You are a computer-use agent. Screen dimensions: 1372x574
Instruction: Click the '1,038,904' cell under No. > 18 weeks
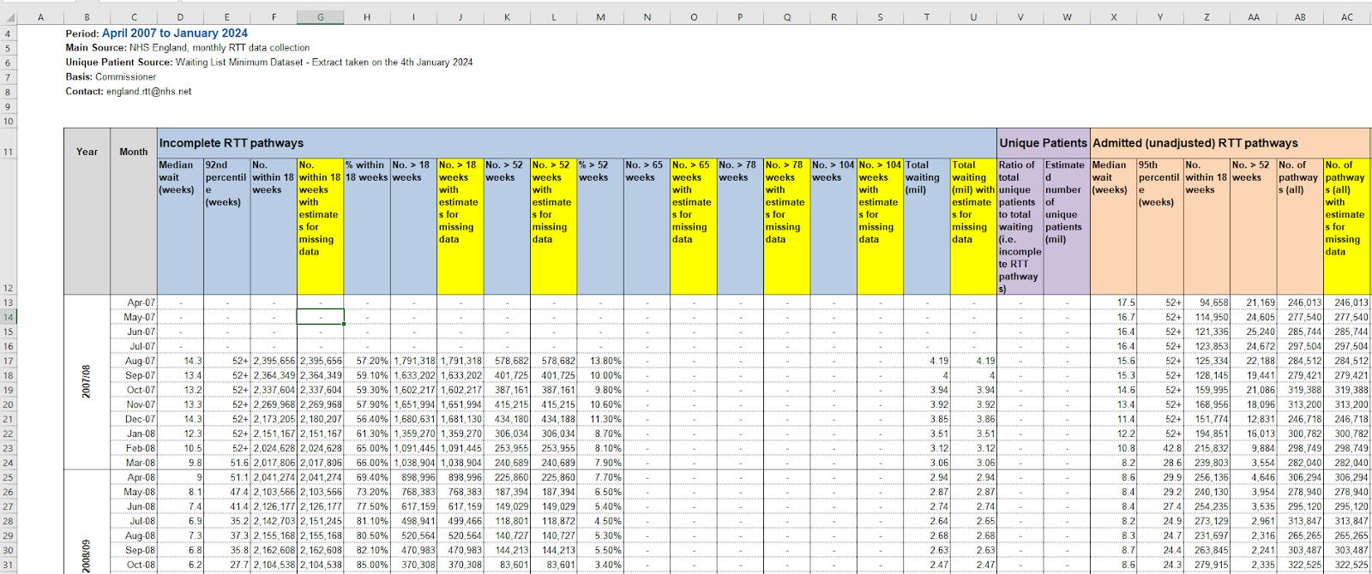click(x=413, y=463)
